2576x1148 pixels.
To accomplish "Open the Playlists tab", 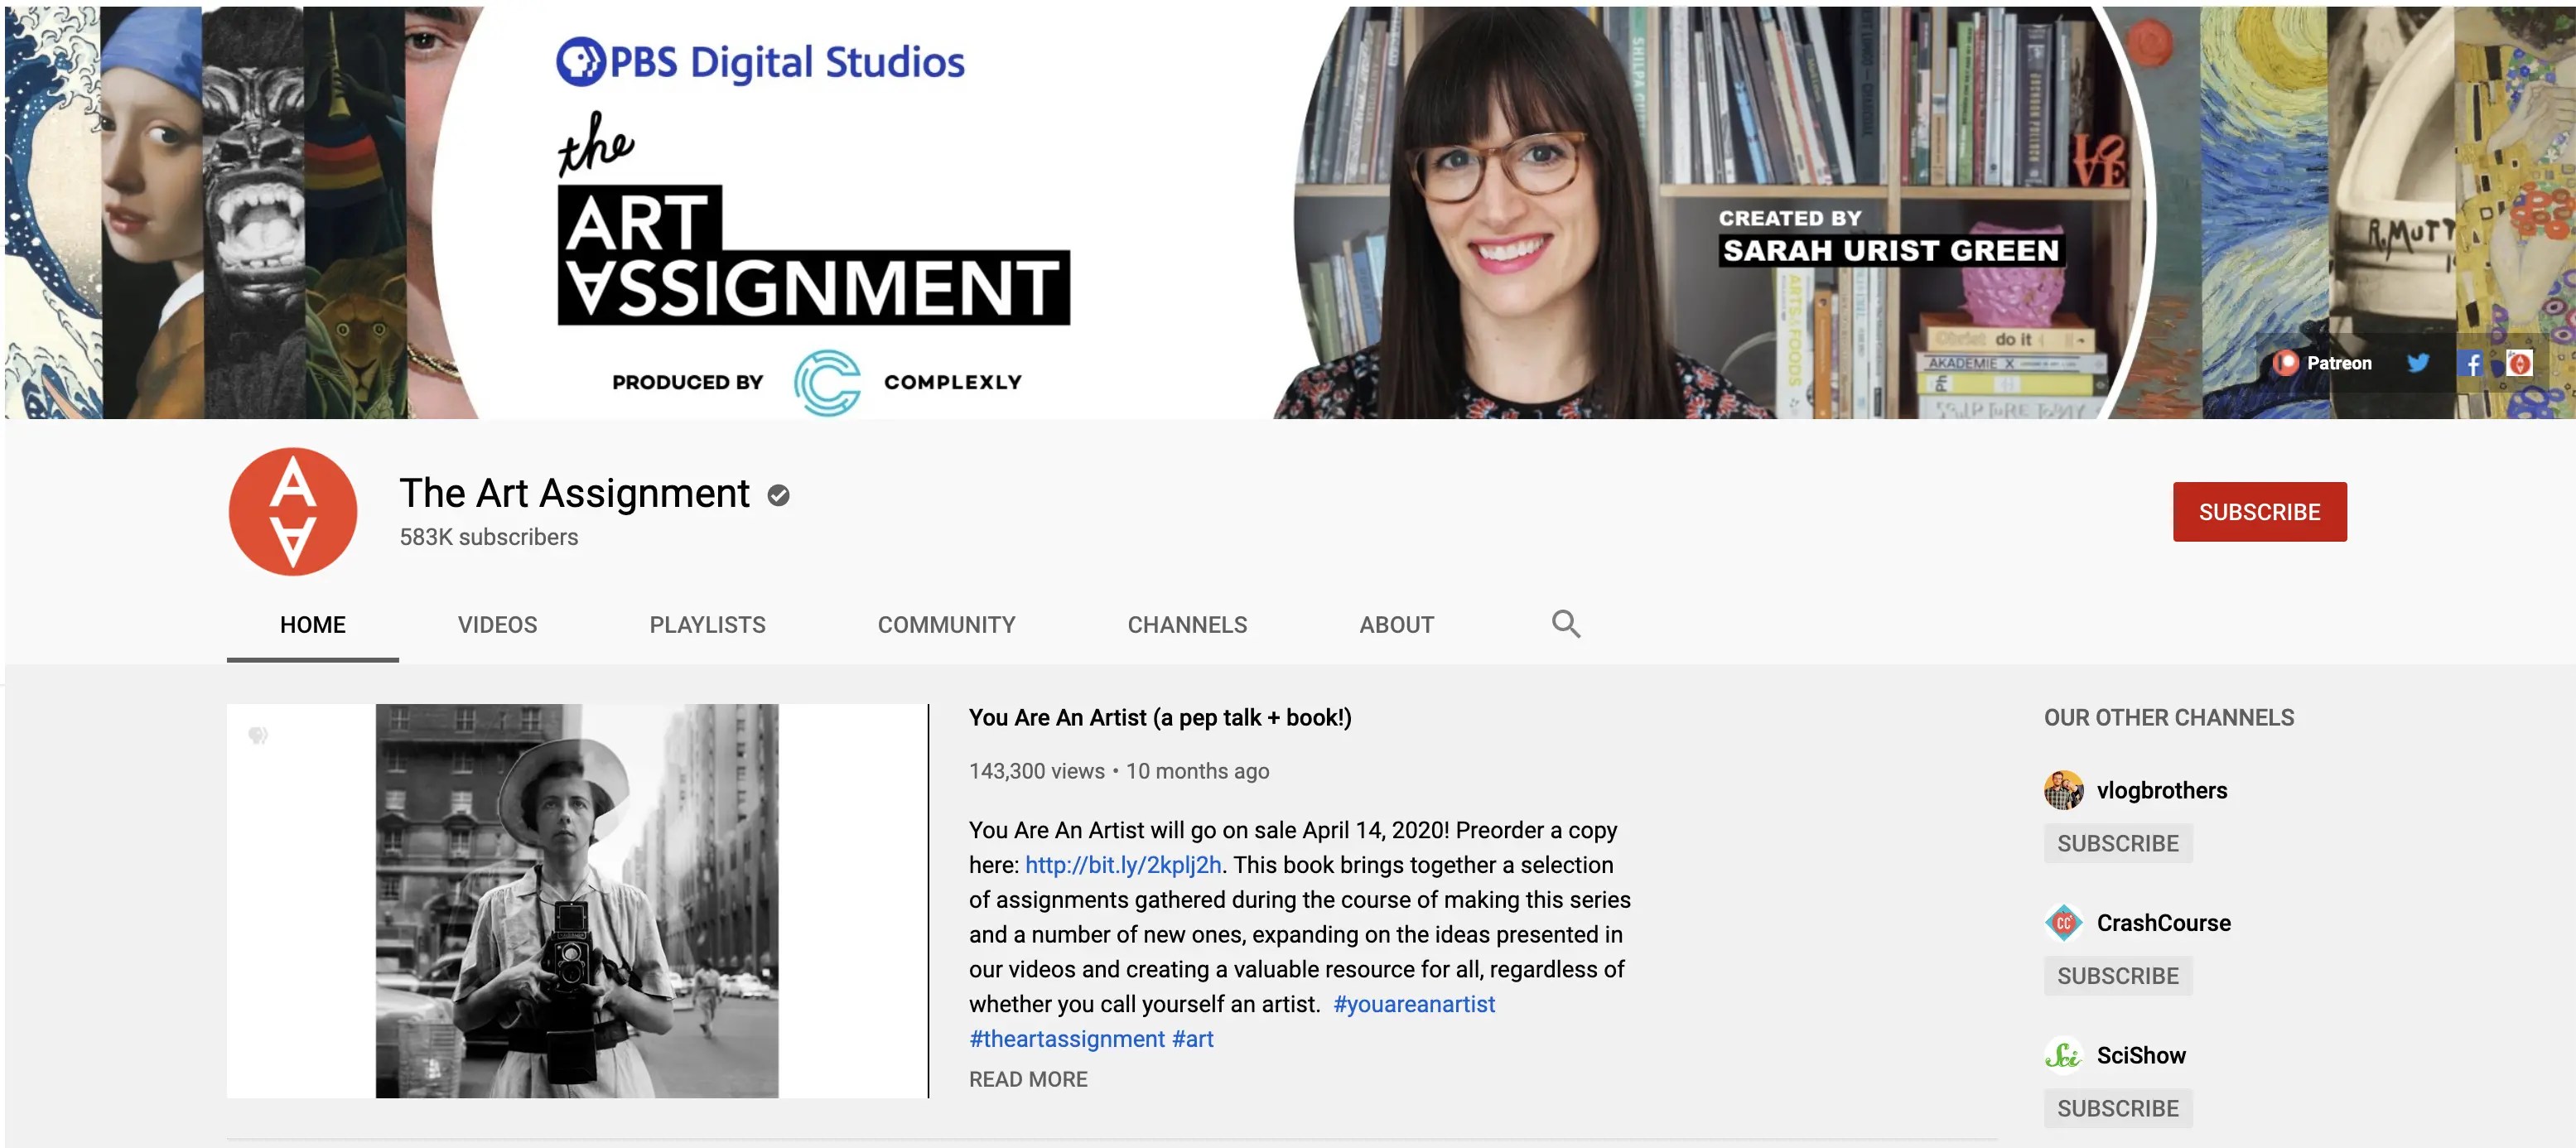I will (x=707, y=625).
